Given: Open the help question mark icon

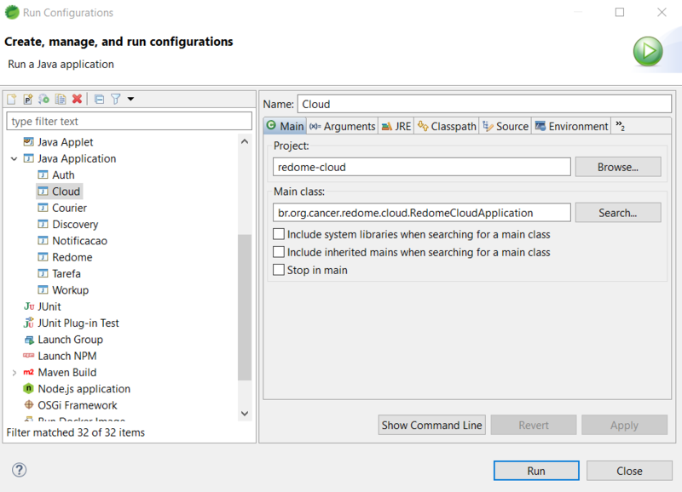Looking at the screenshot, I should click(19, 470).
